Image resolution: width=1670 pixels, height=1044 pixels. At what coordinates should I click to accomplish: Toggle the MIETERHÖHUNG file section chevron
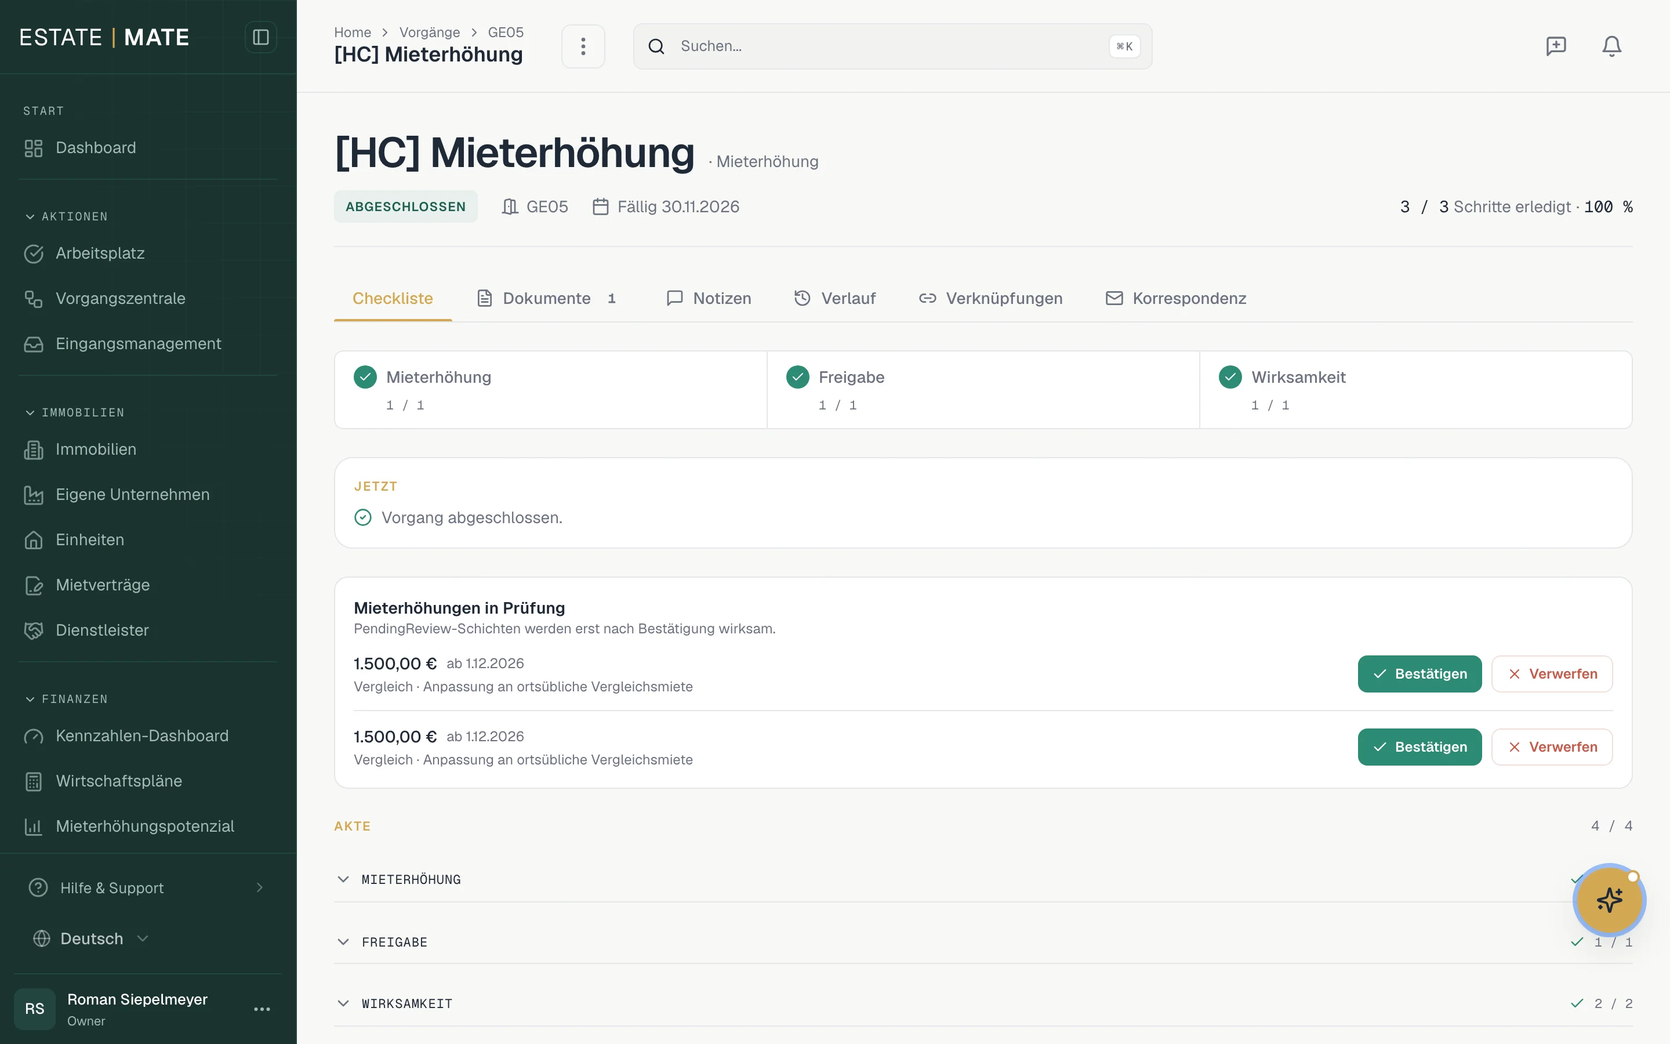coord(343,879)
